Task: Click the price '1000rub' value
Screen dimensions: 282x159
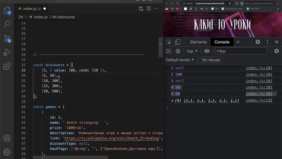Action: coord(74,128)
